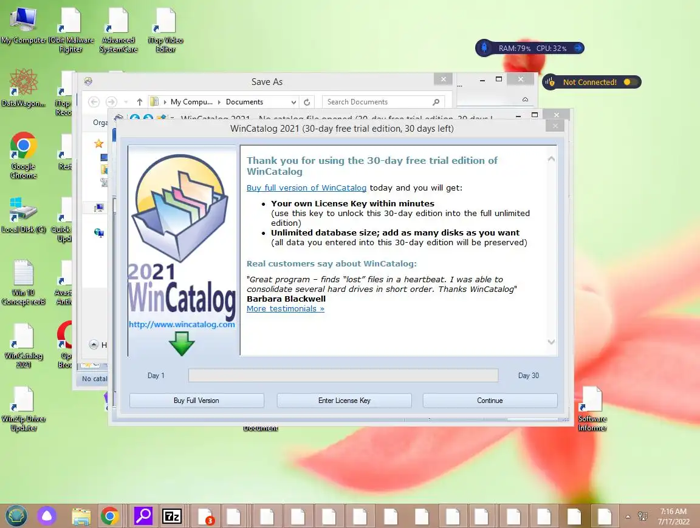This screenshot has height=528, width=700.
Task: Open File Explorer from taskbar
Action: 81,516
